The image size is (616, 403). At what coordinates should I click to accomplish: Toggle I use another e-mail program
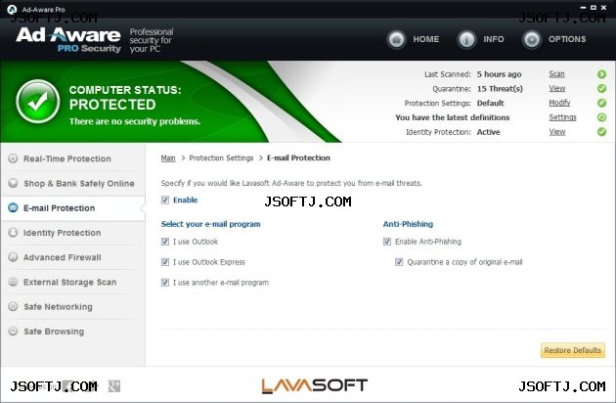(x=165, y=283)
